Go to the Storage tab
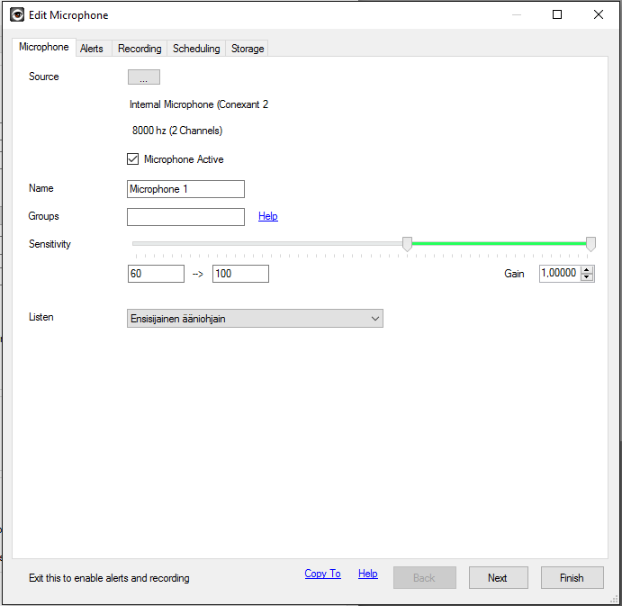The width and height of the screenshot is (622, 606). [x=248, y=49]
